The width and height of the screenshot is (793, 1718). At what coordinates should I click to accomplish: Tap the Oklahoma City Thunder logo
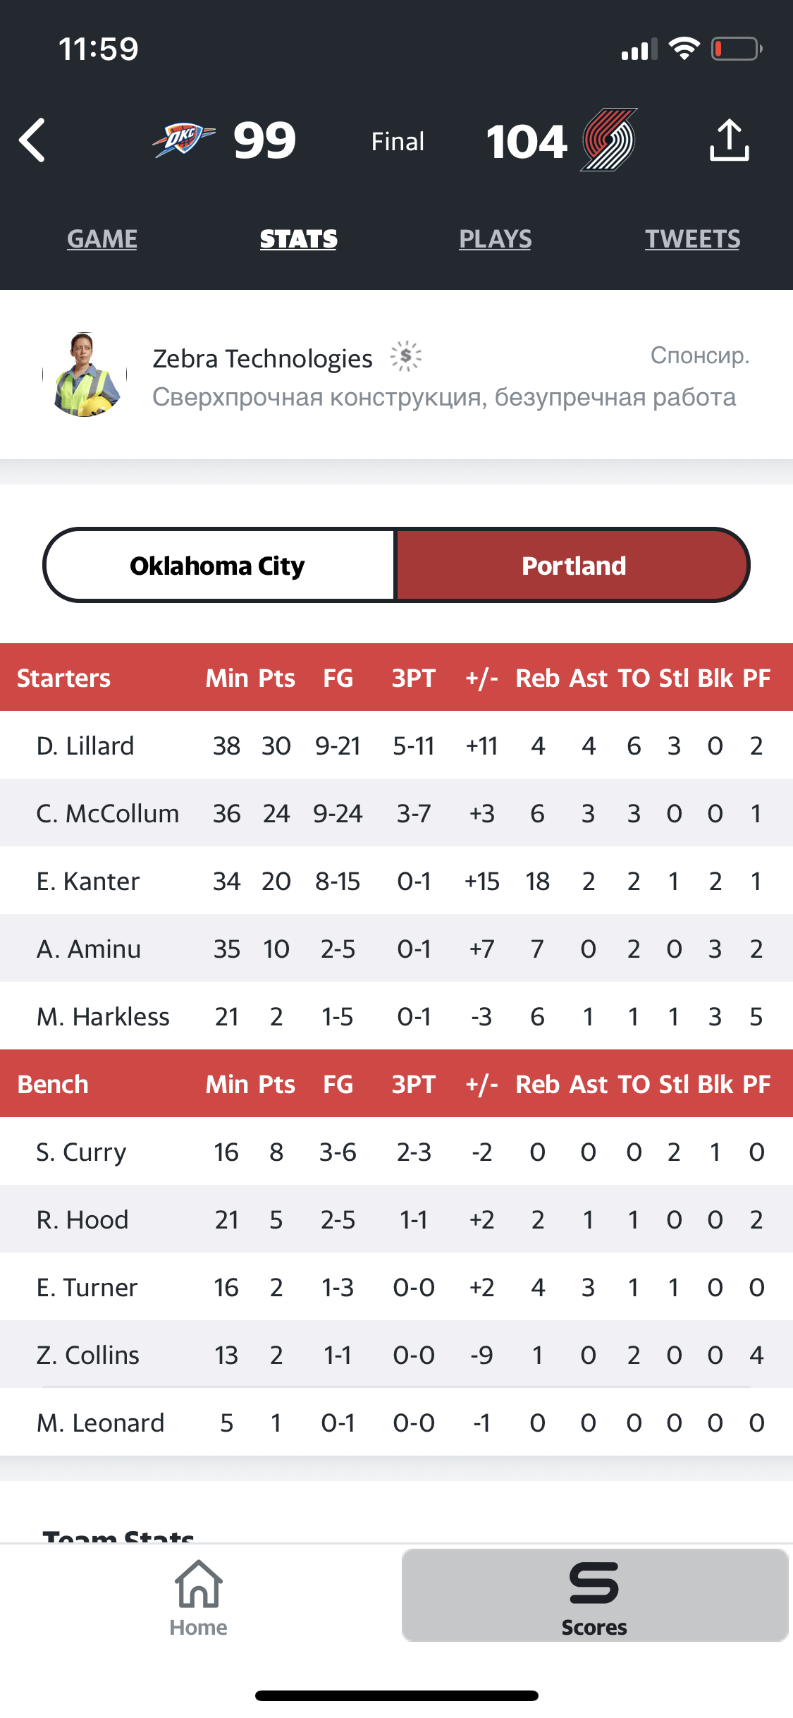pos(184,140)
